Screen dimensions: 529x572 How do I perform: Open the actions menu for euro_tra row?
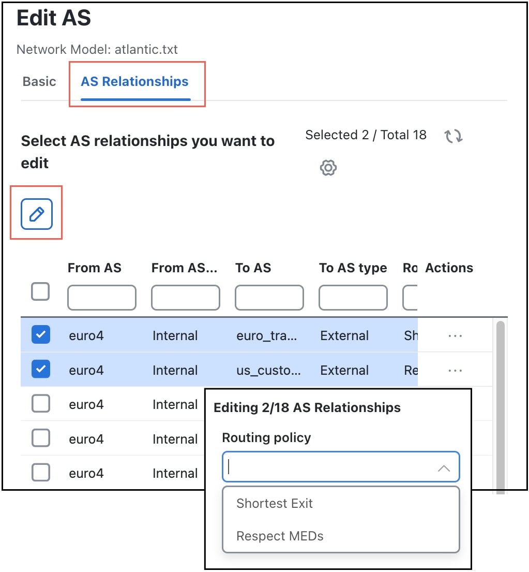pos(455,335)
